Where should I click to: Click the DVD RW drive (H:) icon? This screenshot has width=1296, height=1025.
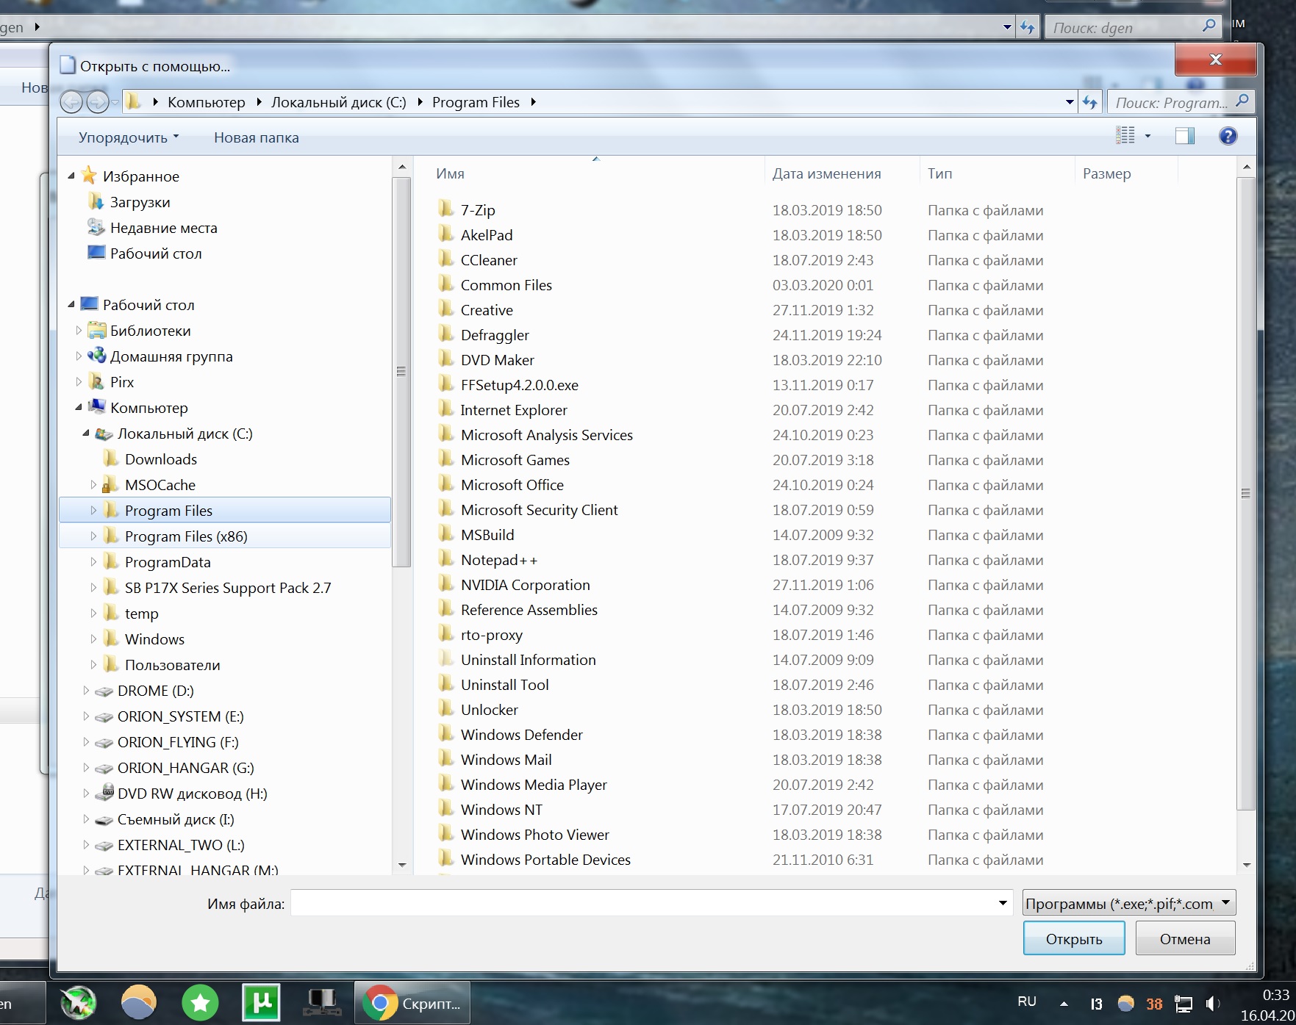104,792
